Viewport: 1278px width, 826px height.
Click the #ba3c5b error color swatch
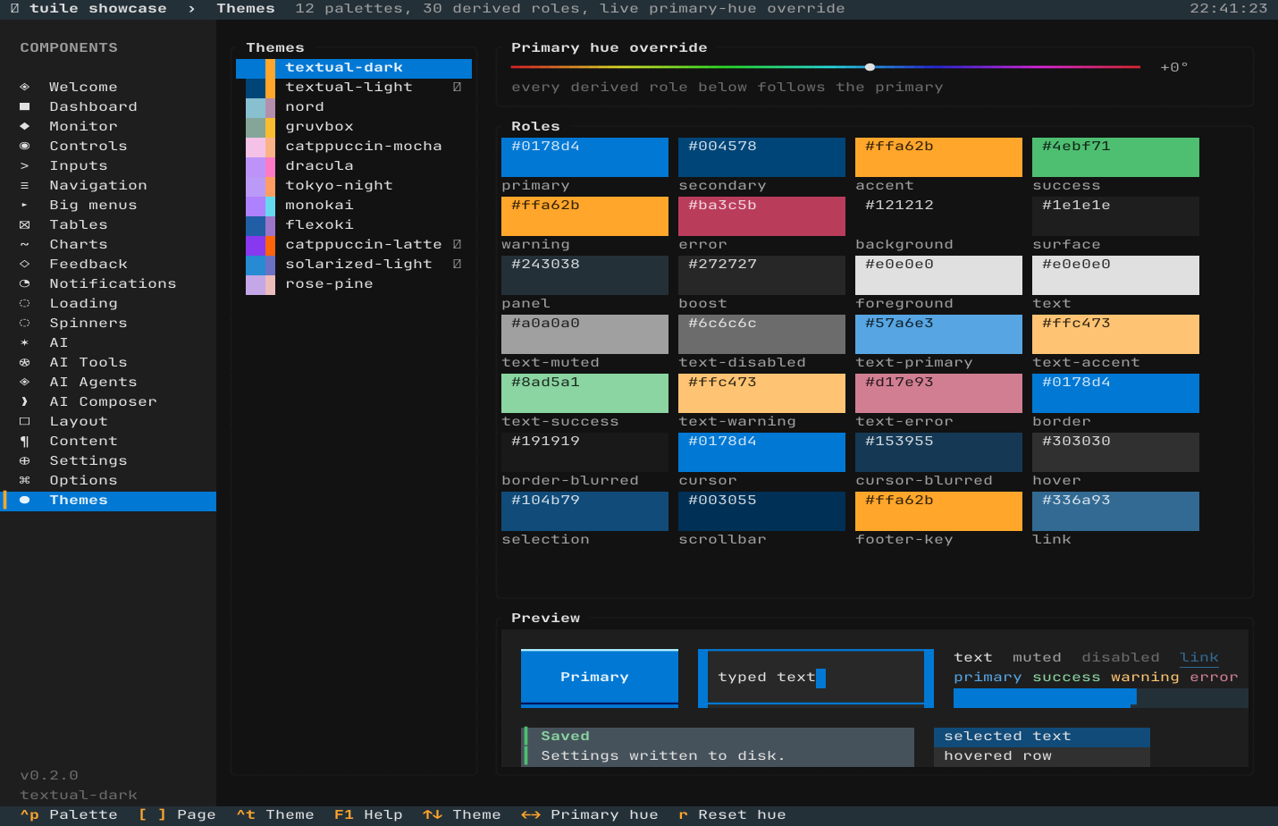(x=761, y=216)
